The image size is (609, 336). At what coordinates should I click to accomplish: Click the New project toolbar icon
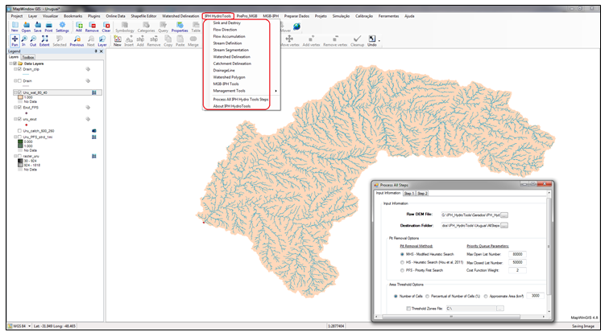point(14,27)
